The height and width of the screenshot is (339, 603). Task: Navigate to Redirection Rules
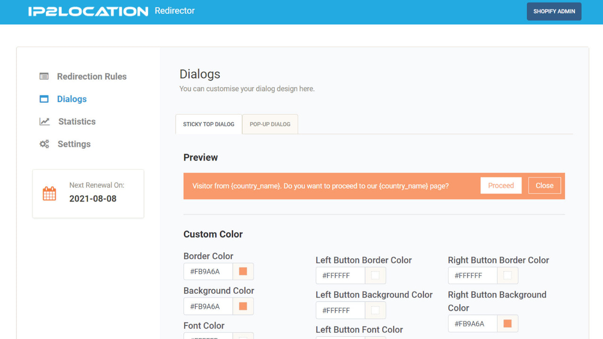[91, 76]
